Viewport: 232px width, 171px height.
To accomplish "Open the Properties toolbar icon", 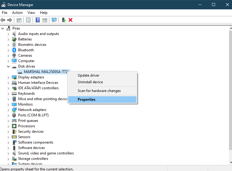I will coord(28,20).
